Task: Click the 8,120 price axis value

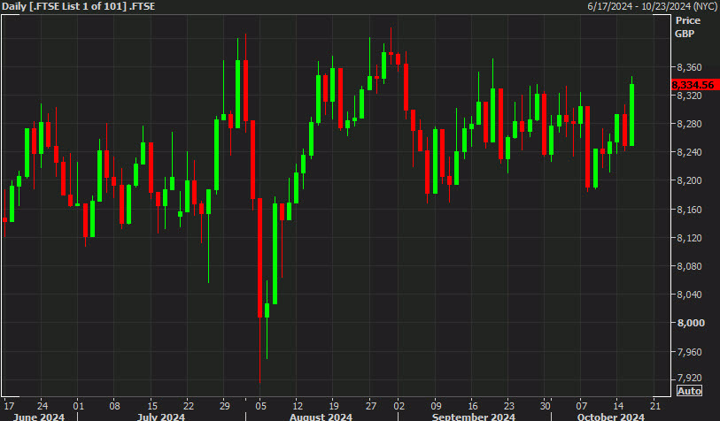Action: (689, 238)
